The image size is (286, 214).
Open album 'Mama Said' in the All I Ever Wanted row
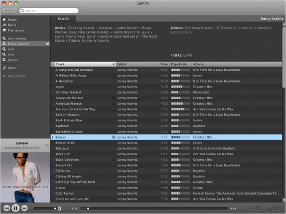pyautogui.click(x=201, y=92)
